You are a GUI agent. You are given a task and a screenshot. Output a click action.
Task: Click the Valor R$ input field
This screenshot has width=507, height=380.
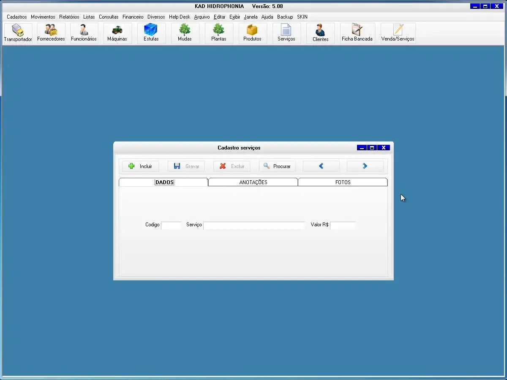pyautogui.click(x=342, y=225)
